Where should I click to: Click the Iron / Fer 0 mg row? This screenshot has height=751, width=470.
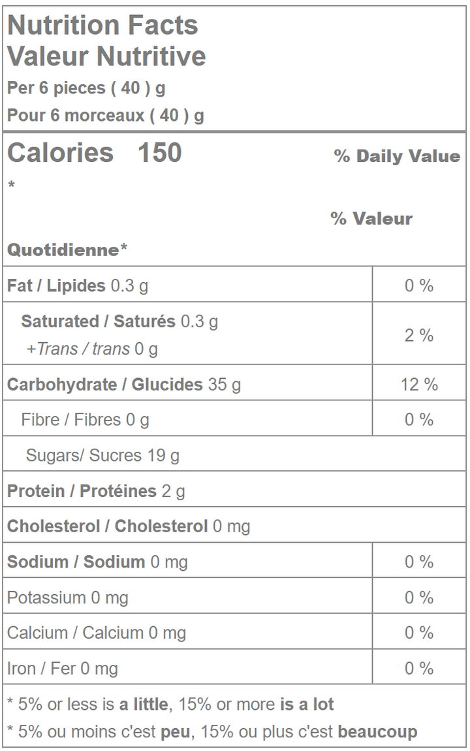click(62, 668)
